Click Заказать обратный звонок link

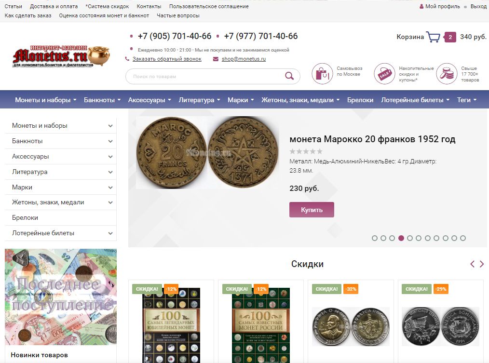(167, 59)
